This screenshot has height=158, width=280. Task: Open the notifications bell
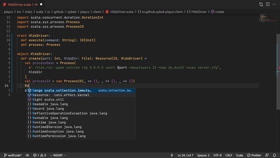point(274,155)
